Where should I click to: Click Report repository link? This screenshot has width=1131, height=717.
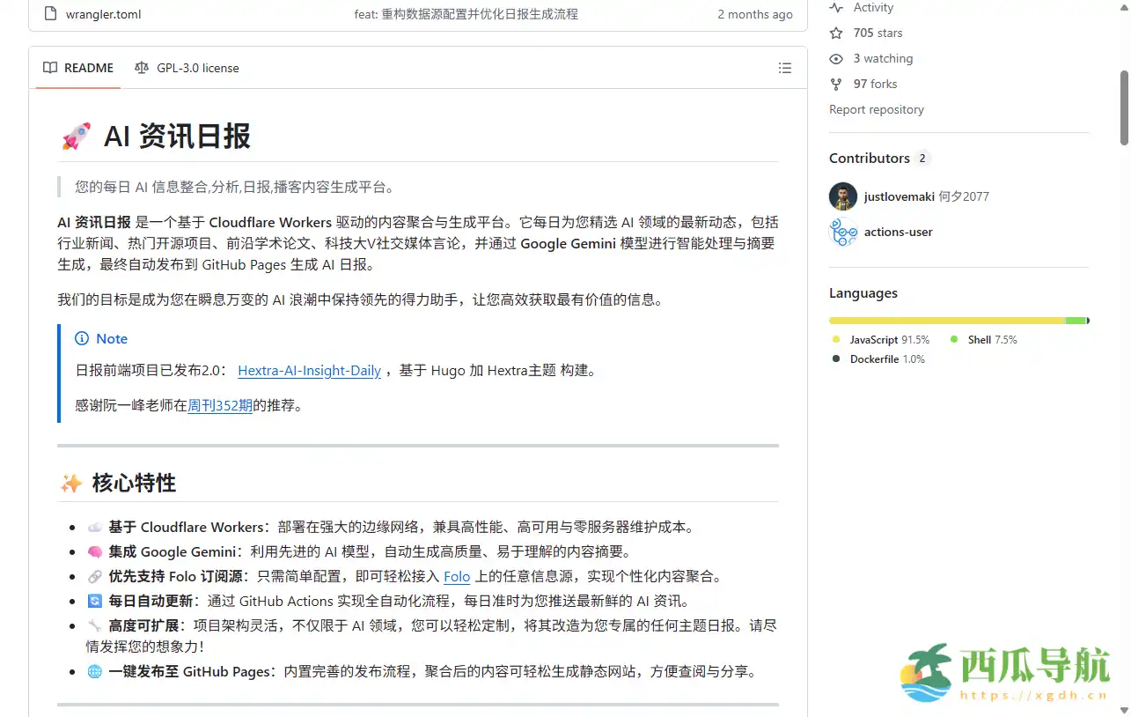click(x=876, y=109)
